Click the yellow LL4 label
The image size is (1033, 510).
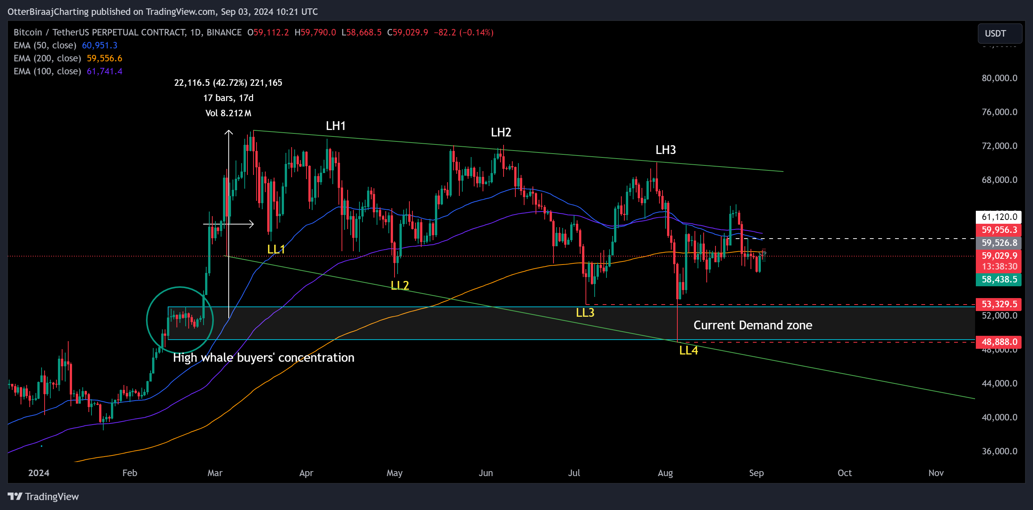point(688,350)
